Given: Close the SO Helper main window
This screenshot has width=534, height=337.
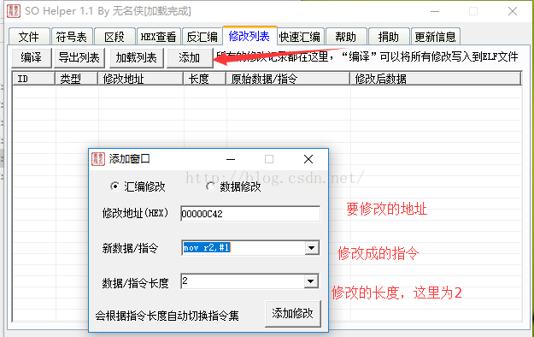Looking at the screenshot, I should coord(512,11).
